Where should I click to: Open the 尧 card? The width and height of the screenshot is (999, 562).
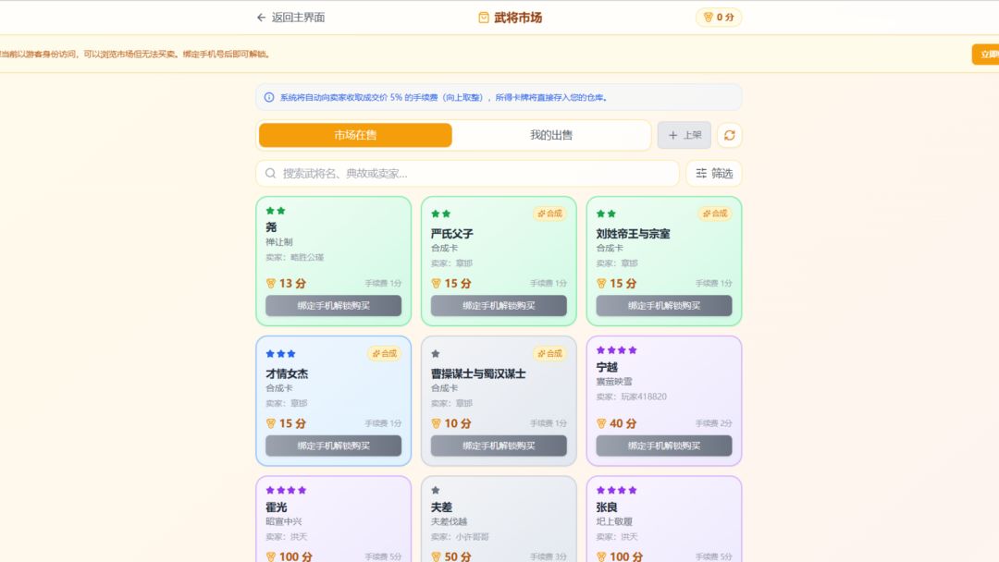click(333, 261)
